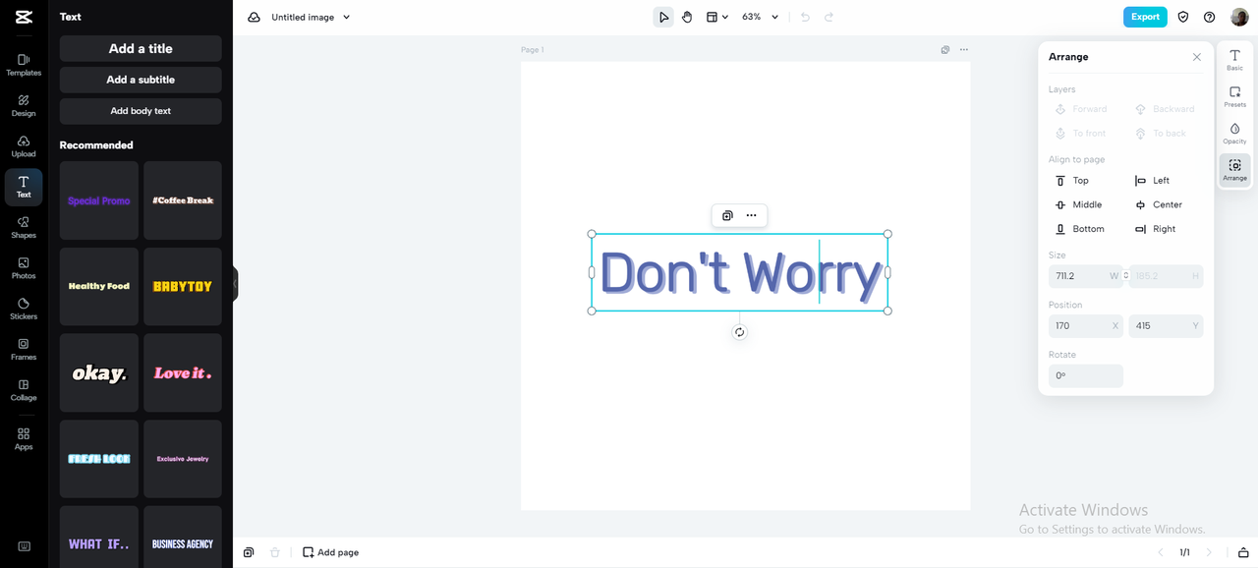The image size is (1258, 568).
Task: Select the Text sidebar tab
Action: tap(24, 187)
